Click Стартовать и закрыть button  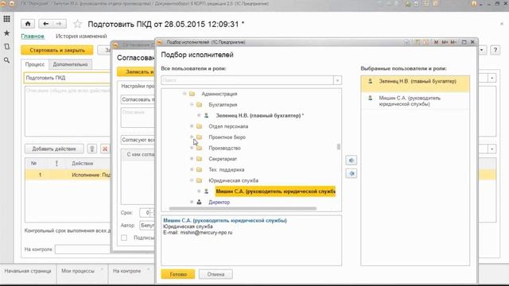(57, 50)
